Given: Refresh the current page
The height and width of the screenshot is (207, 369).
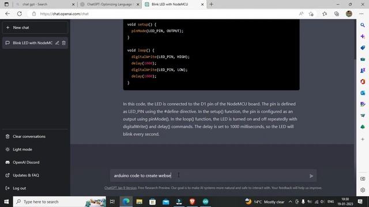Looking at the screenshot, I should pos(19,14).
